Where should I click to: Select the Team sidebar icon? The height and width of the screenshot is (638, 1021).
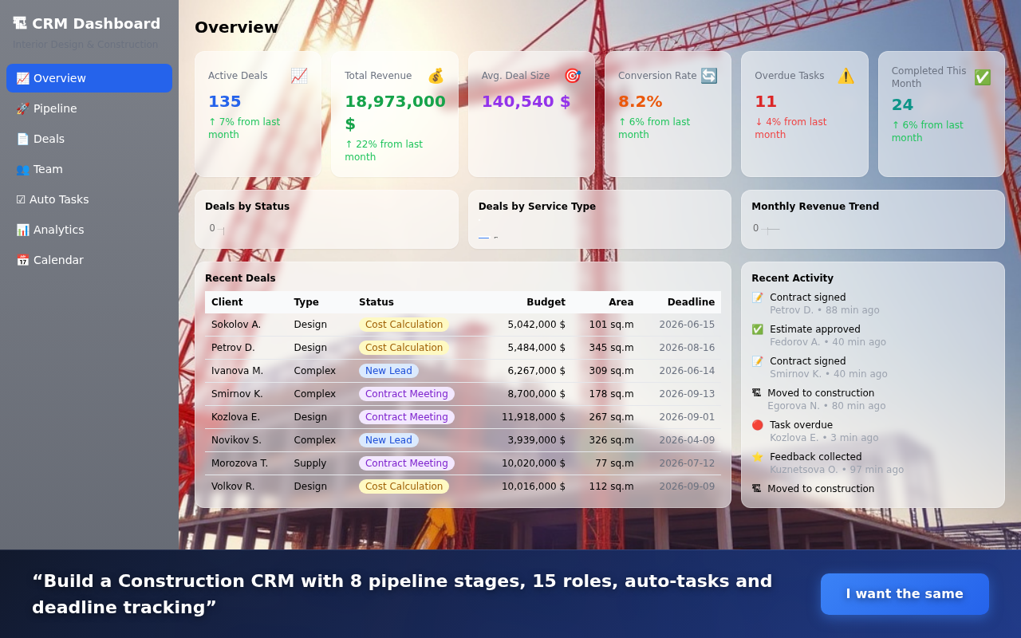[x=22, y=169]
